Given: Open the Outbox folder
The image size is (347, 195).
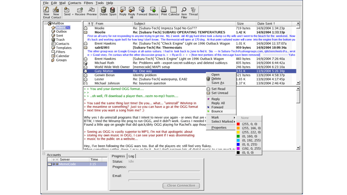Looking at the screenshot, I should point(61,31).
